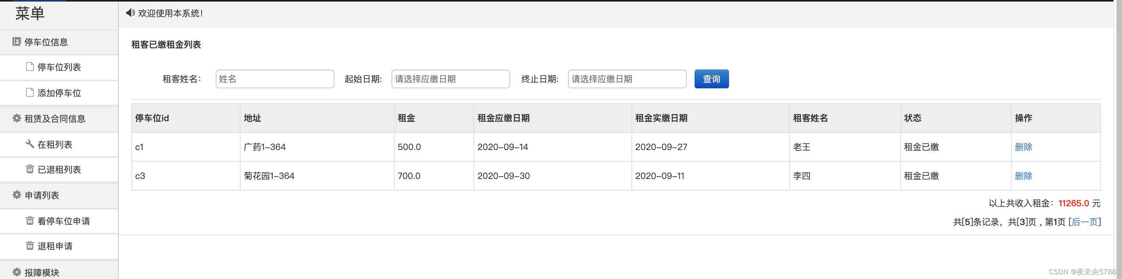This screenshot has height=279, width=1122.
Task: Click address cell 广药1-364
Action: pyautogui.click(x=317, y=147)
